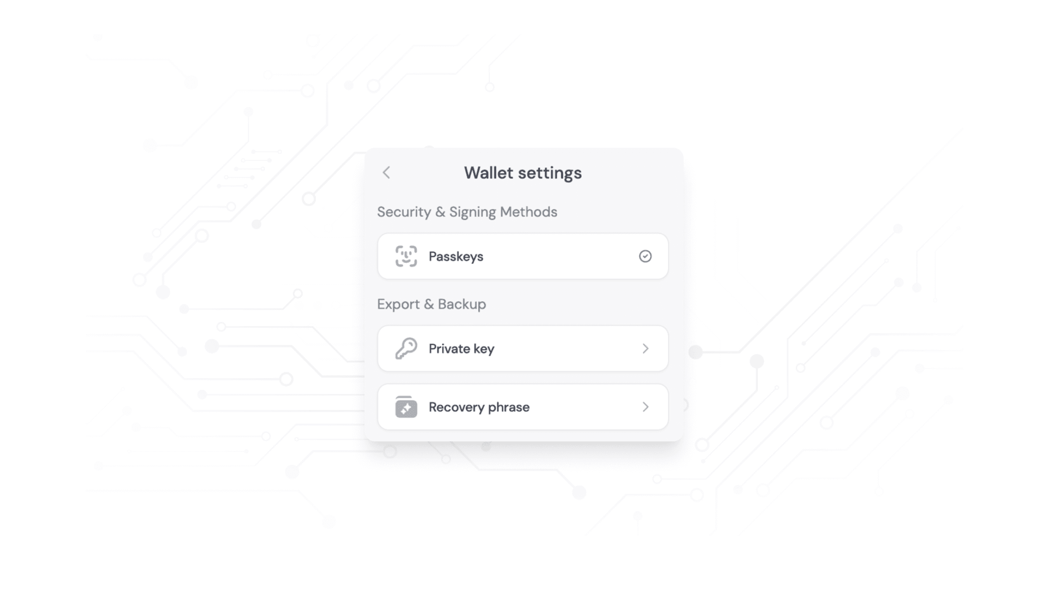The image size is (1049, 590).
Task: Click the recovery phrase sparkle icon
Action: tap(406, 408)
